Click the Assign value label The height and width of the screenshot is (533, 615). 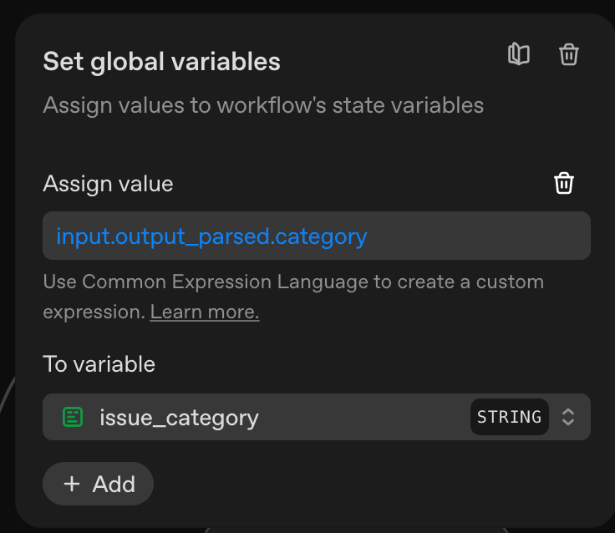(x=108, y=184)
